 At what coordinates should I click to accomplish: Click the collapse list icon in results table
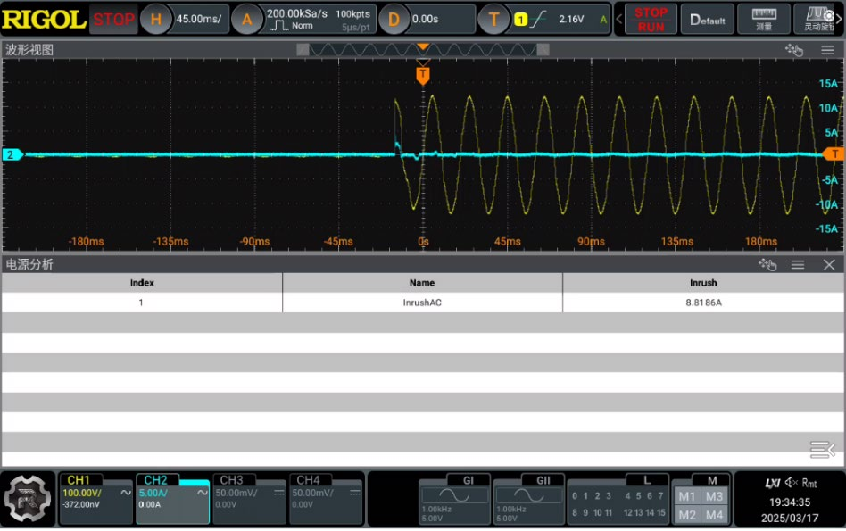(822, 450)
